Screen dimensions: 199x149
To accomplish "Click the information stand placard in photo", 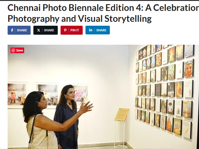I will tap(122, 115).
